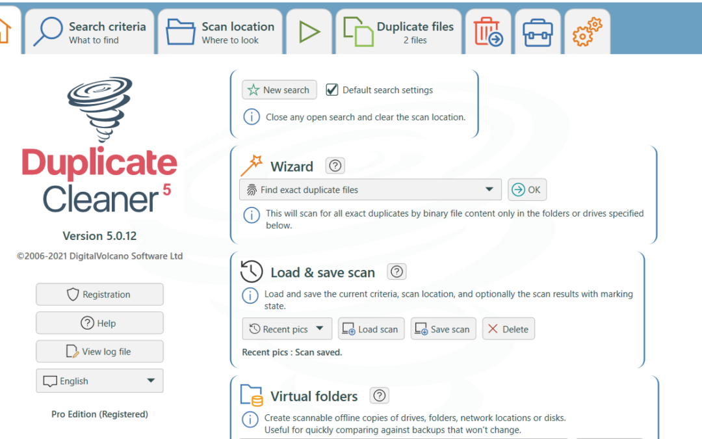This screenshot has height=439, width=702.
Task: Click the Load & save scan clock icon
Action: click(x=252, y=271)
